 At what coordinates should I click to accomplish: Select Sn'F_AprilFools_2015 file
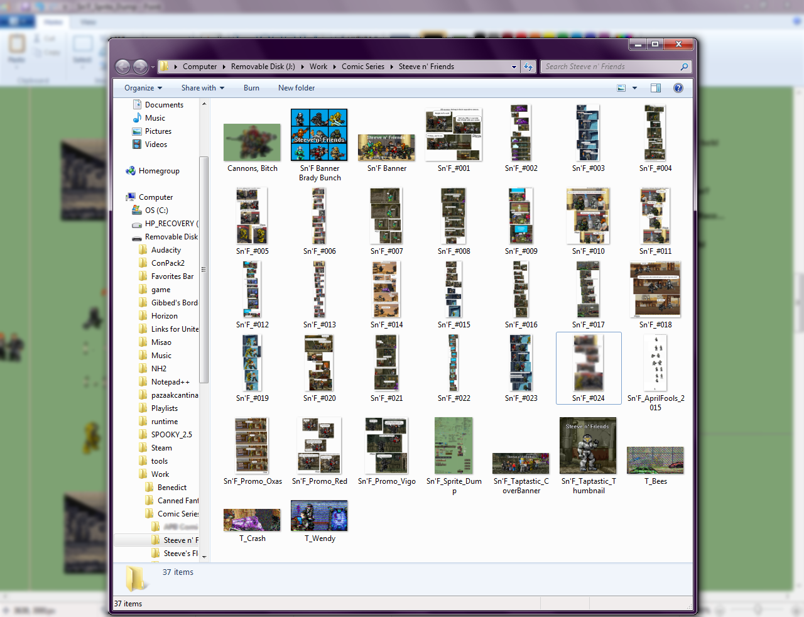pyautogui.click(x=656, y=373)
